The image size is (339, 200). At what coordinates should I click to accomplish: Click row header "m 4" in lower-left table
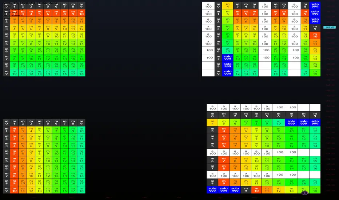[7, 152]
